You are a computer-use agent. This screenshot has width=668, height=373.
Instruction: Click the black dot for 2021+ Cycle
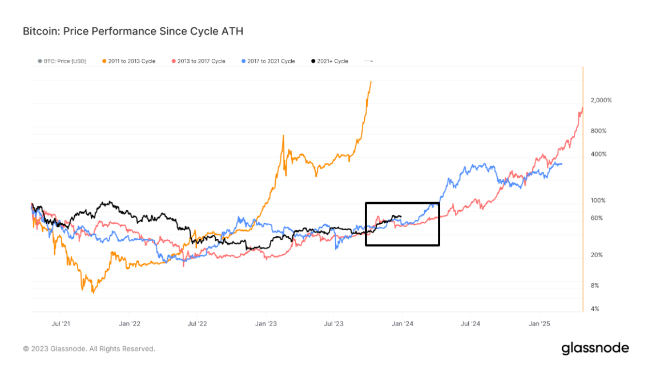313,61
